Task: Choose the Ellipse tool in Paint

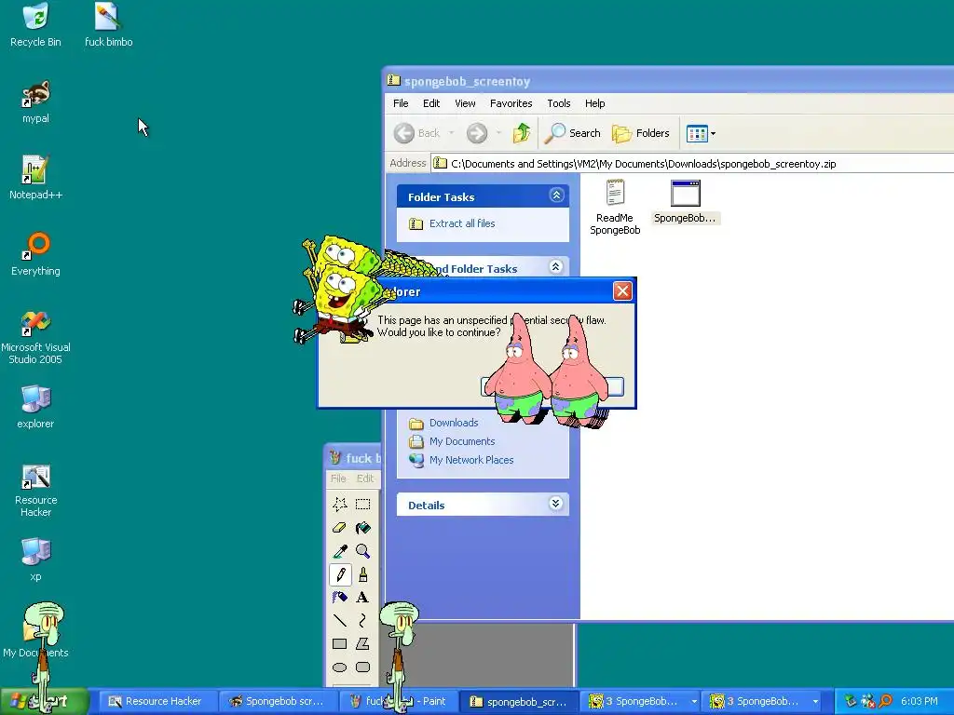Action: point(340,667)
